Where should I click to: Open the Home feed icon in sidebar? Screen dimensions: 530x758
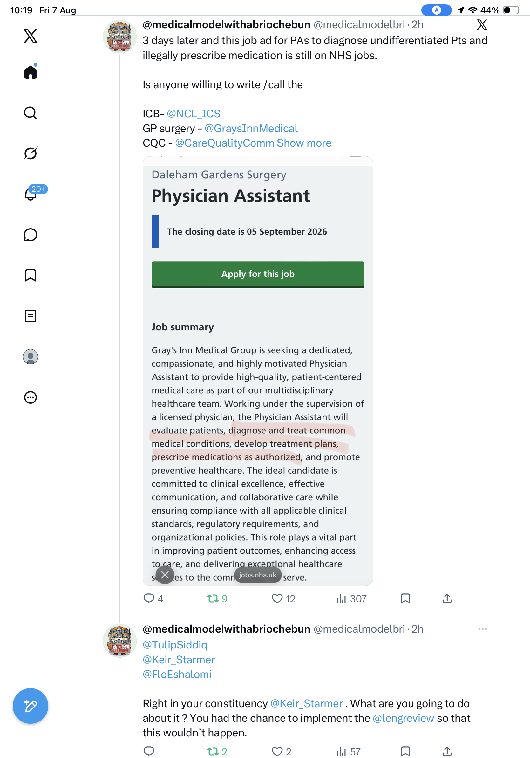coord(31,72)
